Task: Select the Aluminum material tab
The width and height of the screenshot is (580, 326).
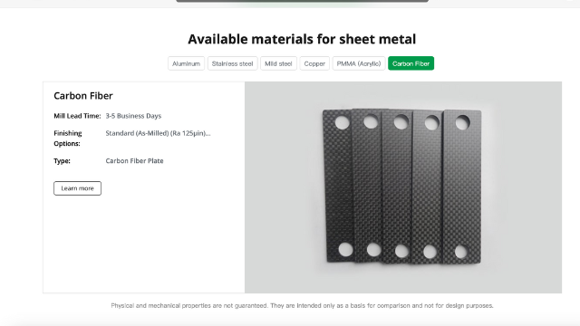Action: [186, 63]
